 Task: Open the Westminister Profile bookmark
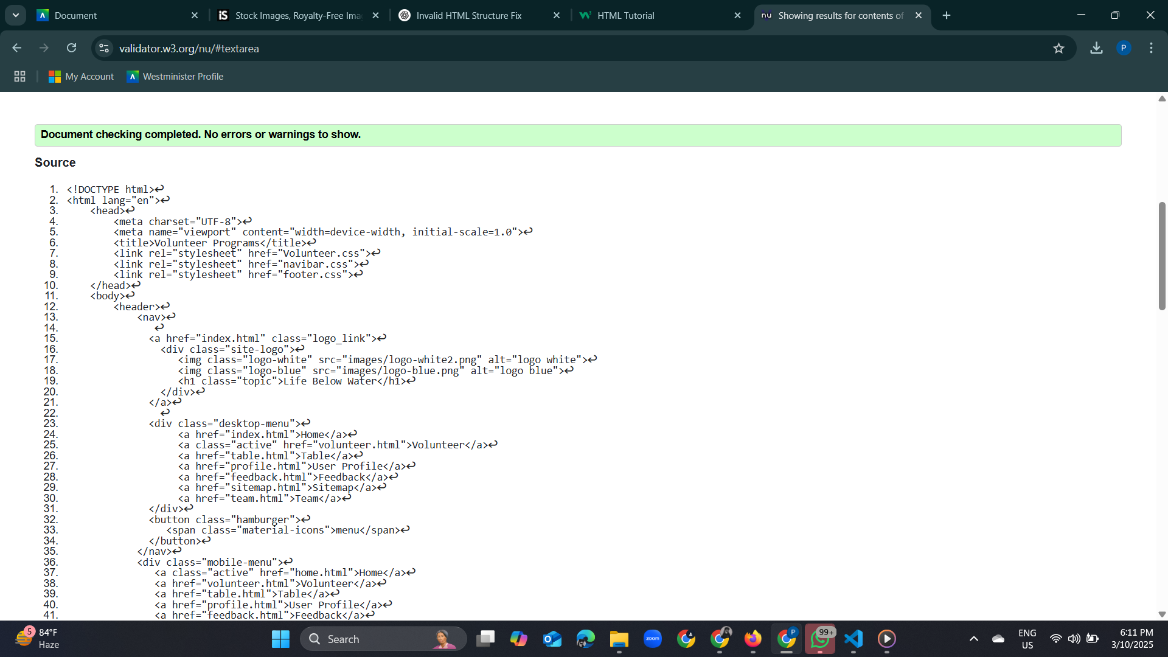(x=175, y=77)
